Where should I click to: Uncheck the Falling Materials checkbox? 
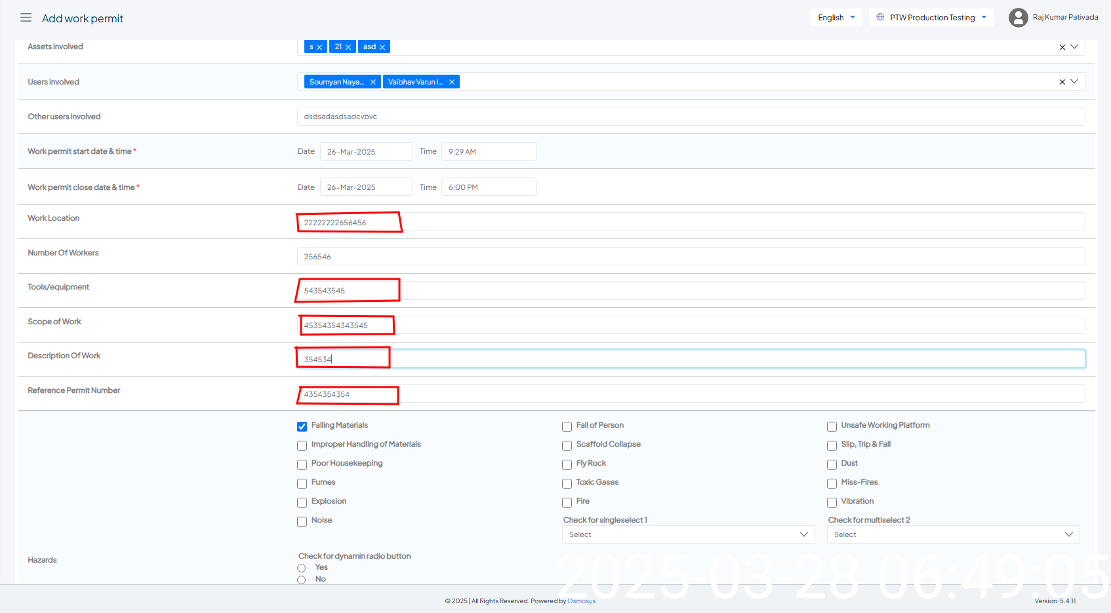click(x=302, y=426)
